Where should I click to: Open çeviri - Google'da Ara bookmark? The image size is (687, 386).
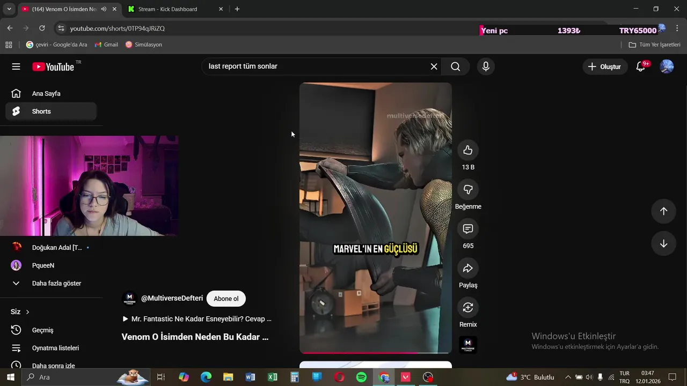tap(56, 44)
